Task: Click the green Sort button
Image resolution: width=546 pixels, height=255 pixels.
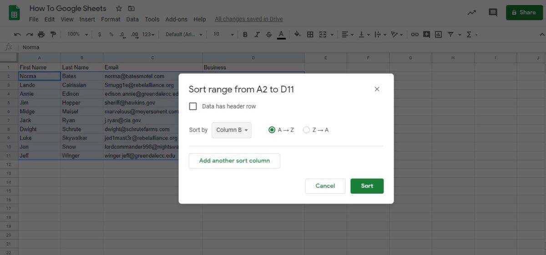Action: click(x=367, y=186)
